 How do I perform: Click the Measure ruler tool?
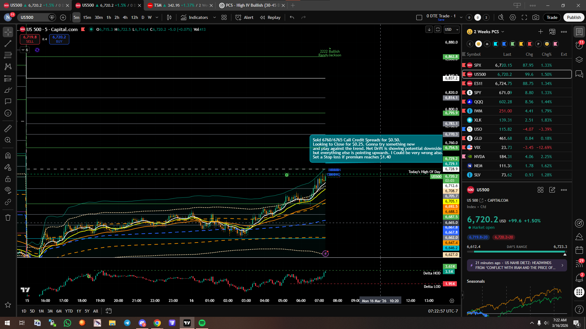pos(8,129)
